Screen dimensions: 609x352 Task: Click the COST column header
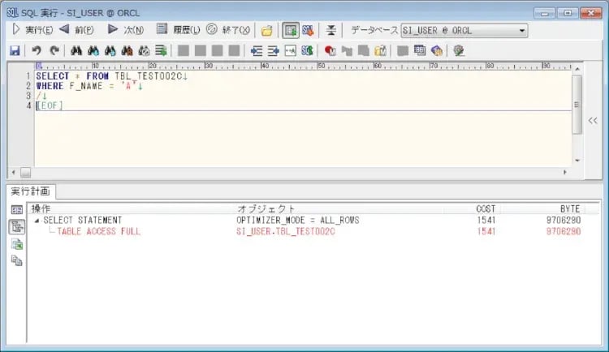pos(486,209)
